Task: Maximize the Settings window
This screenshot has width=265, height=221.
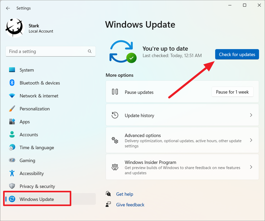Action: tap(245, 5)
